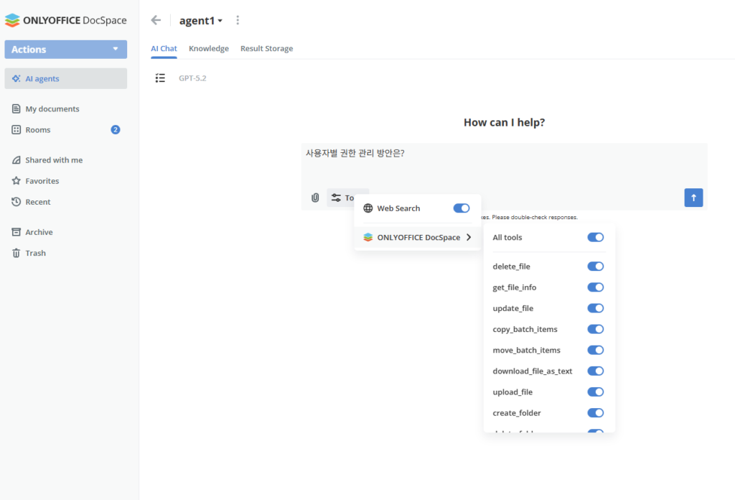Toggle the Web Search switch
735x500 pixels.
pos(462,208)
